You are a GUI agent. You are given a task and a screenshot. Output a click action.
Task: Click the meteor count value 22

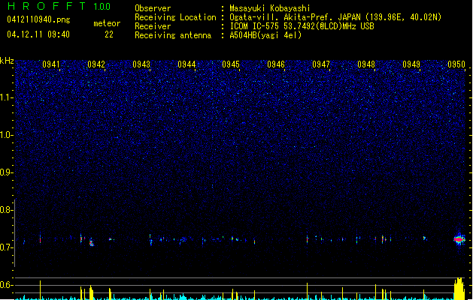coord(109,34)
